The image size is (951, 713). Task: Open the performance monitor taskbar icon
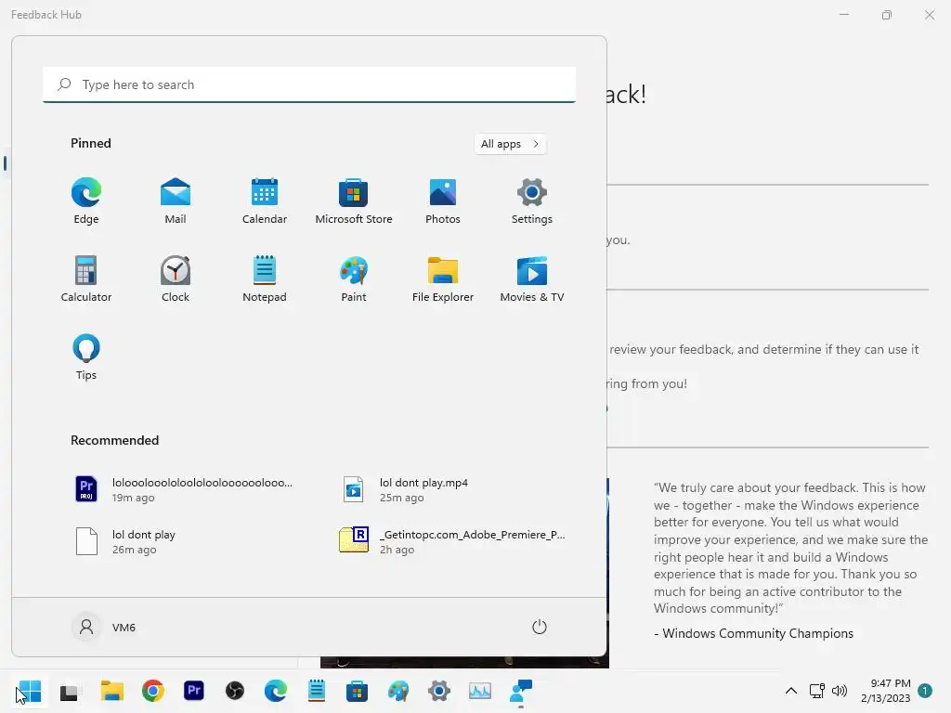click(x=480, y=691)
